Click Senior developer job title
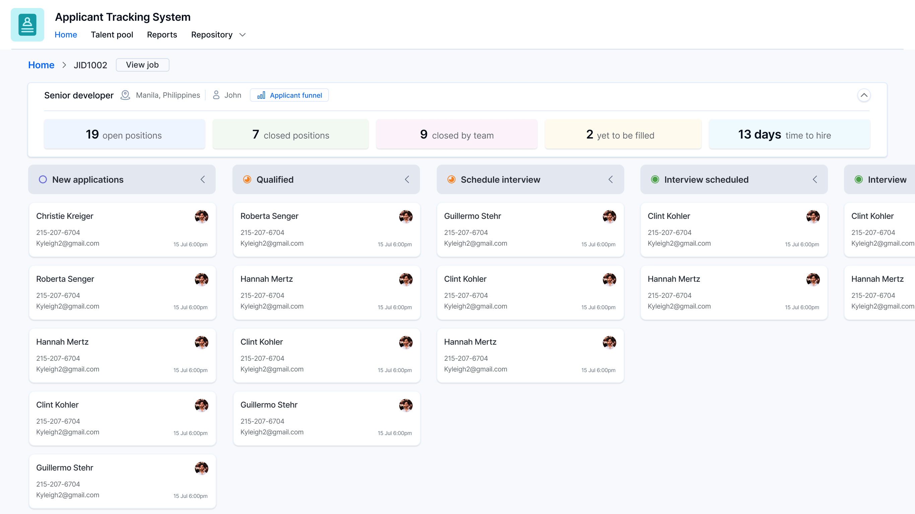This screenshot has width=915, height=514. click(x=79, y=95)
